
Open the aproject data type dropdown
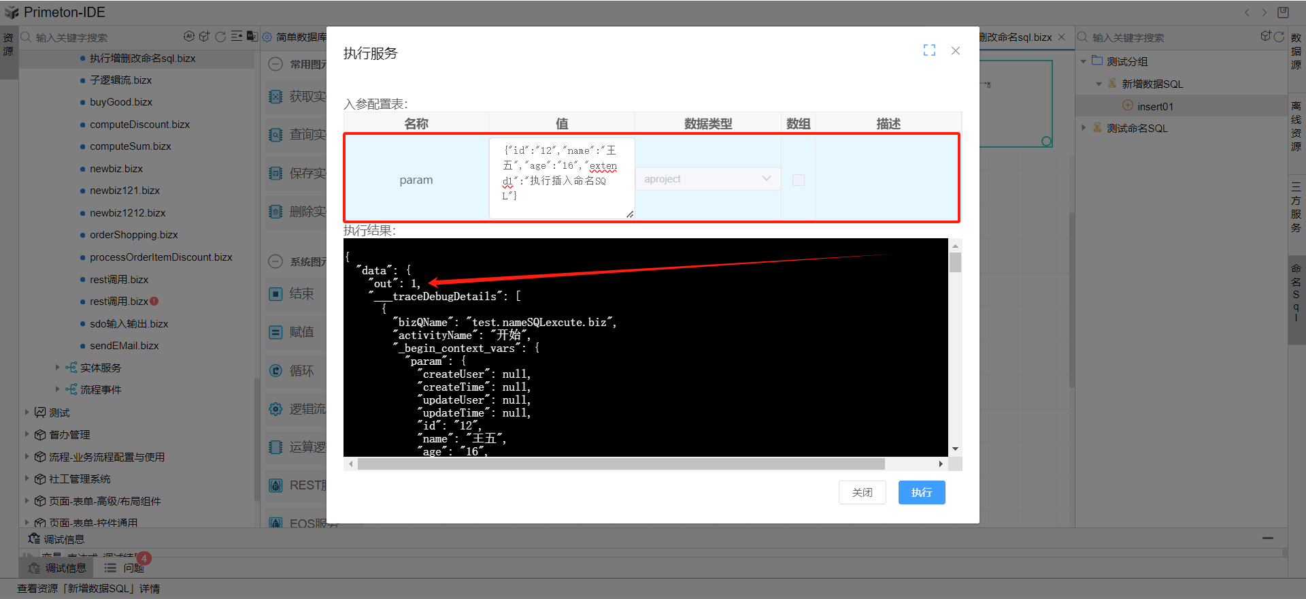click(707, 179)
